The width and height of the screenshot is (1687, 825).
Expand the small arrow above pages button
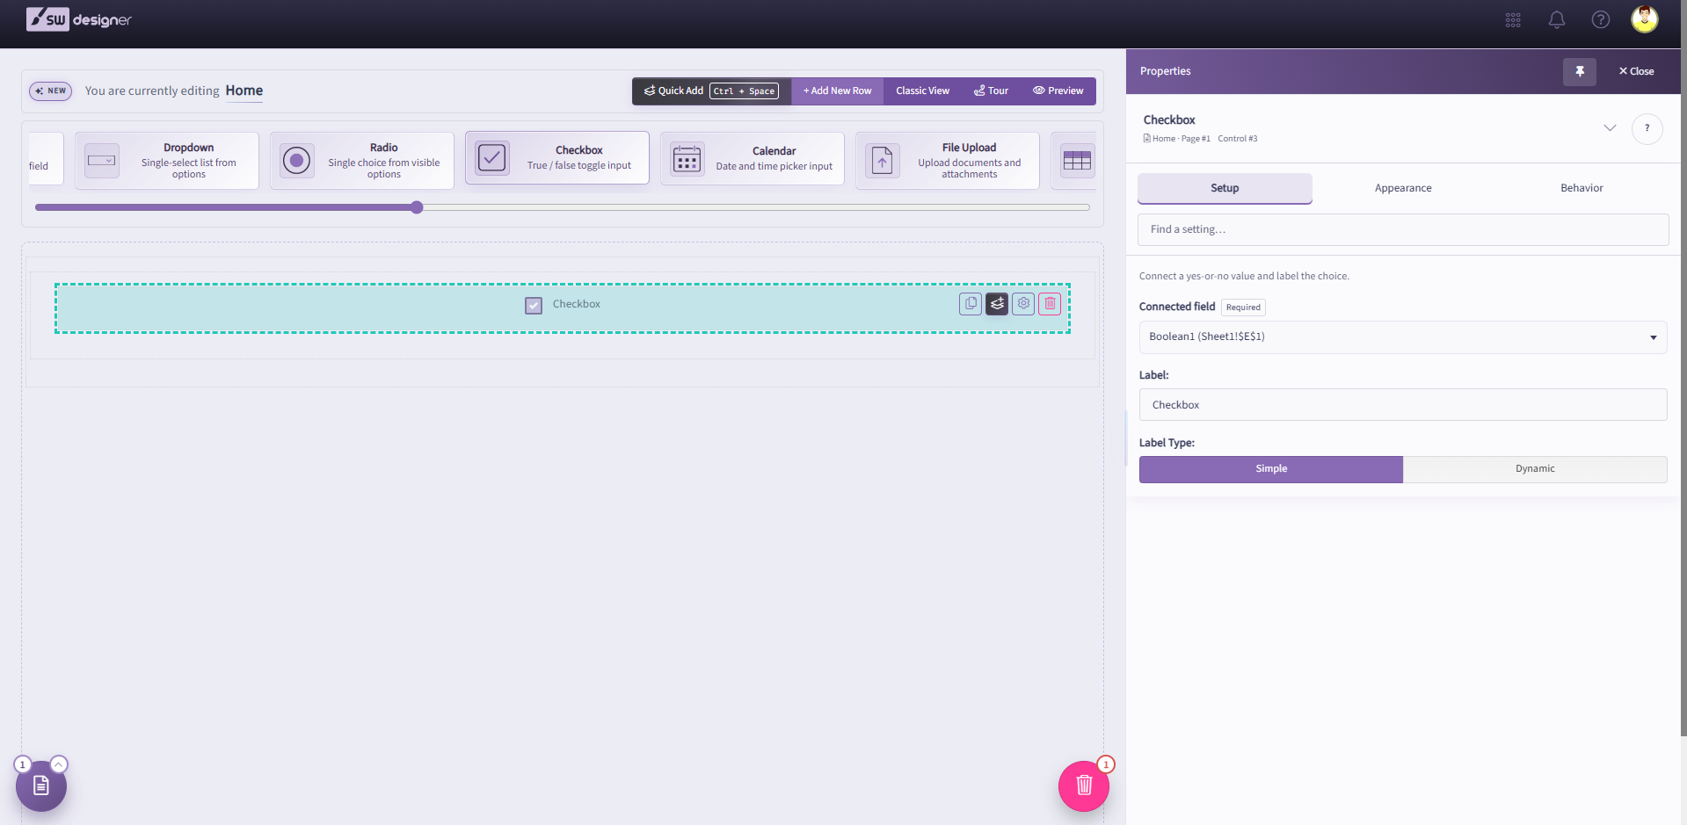click(x=59, y=764)
